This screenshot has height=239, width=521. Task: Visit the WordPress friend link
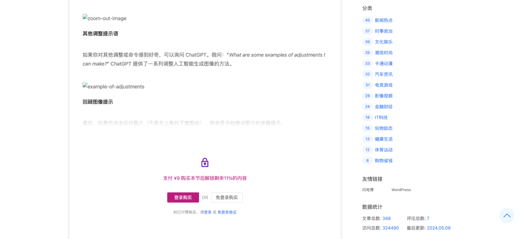tap(401, 190)
